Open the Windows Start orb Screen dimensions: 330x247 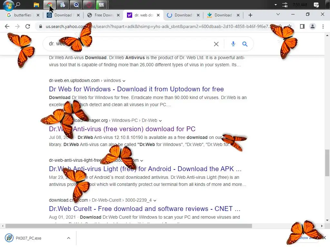(8, 5)
